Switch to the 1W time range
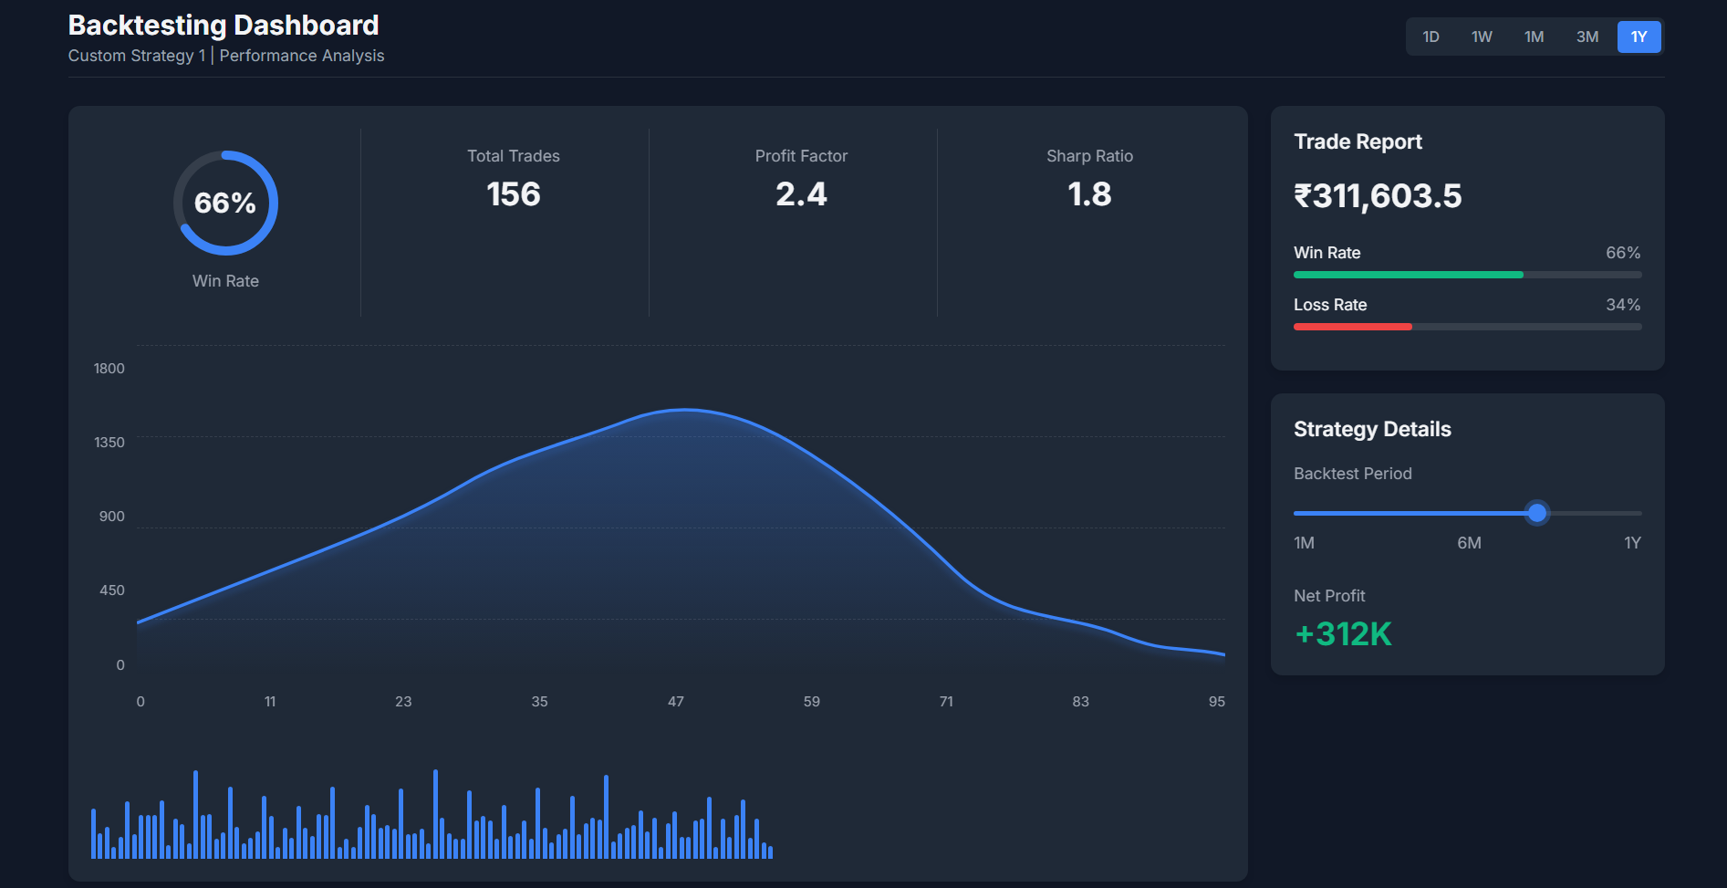This screenshot has width=1727, height=888. [x=1482, y=37]
